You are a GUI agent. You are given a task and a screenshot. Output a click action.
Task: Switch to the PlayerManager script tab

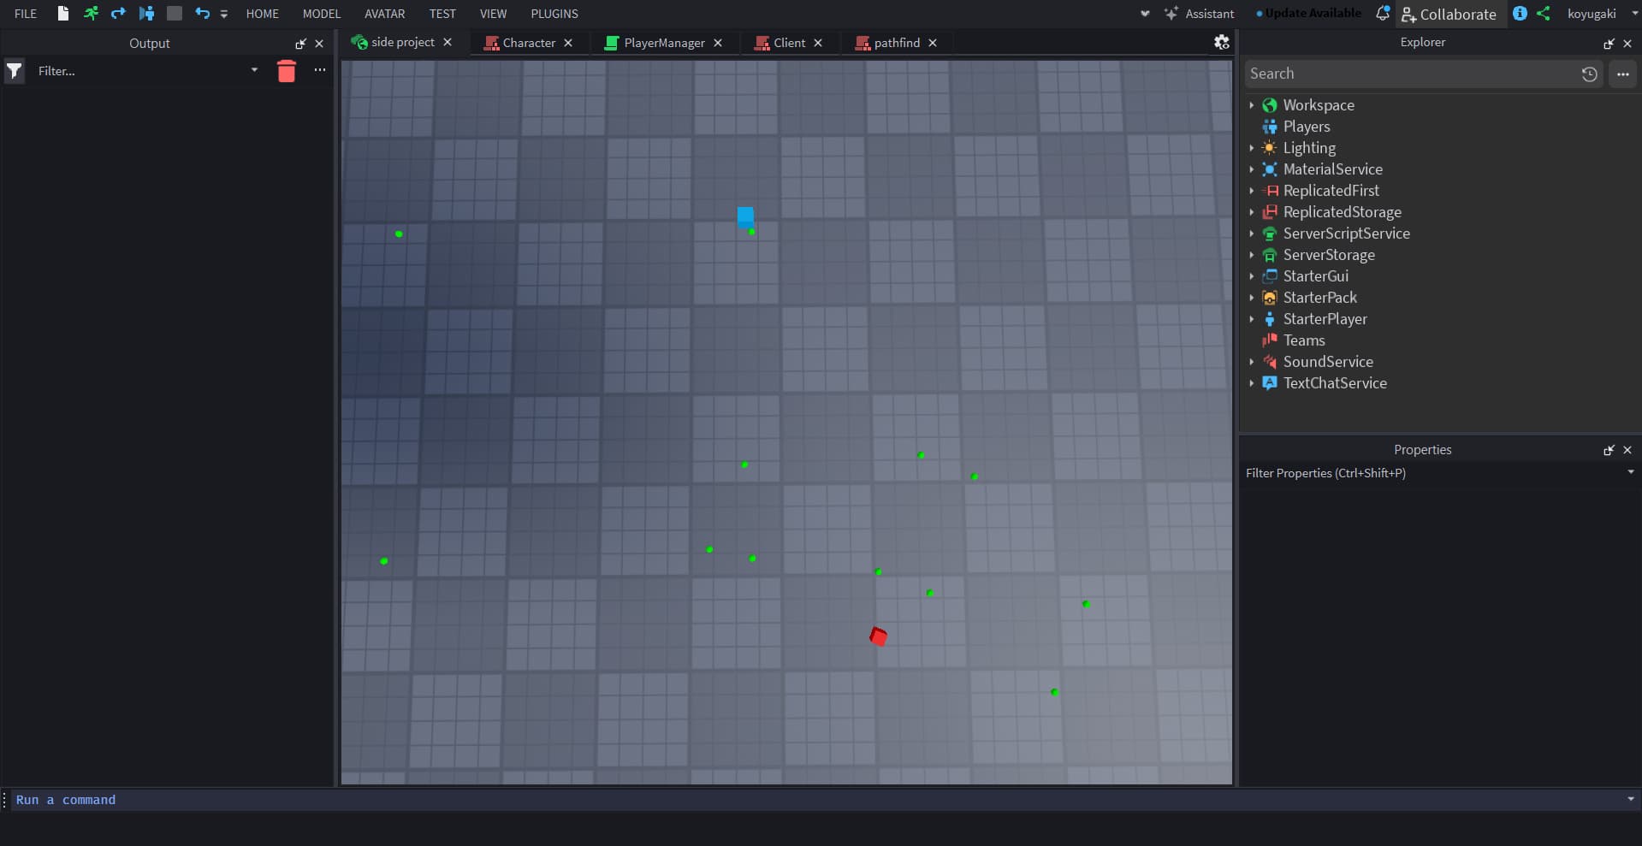tap(663, 42)
